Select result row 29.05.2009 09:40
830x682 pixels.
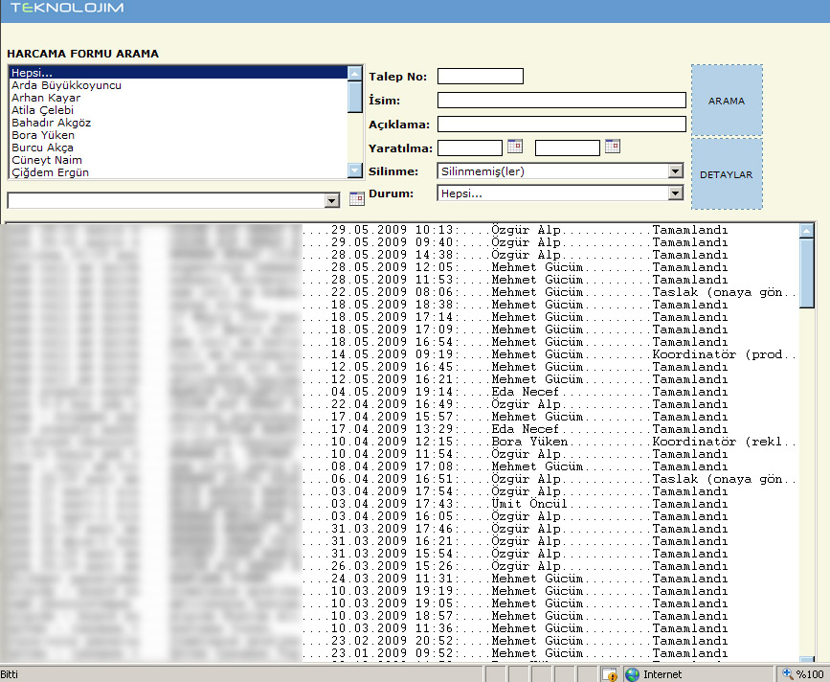[x=402, y=242]
